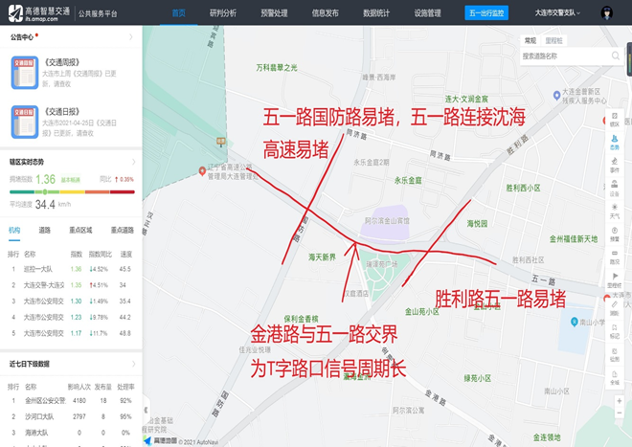
Task: Expand the 公告中心 section arrow
Action: (x=131, y=37)
